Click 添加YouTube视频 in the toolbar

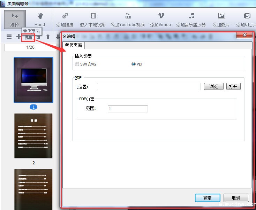128,20
